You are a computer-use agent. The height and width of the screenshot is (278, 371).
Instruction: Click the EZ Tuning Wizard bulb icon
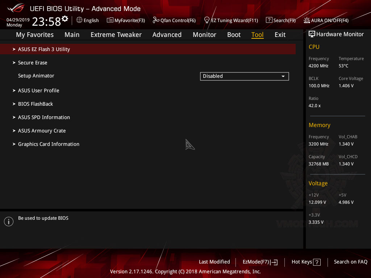click(x=207, y=20)
